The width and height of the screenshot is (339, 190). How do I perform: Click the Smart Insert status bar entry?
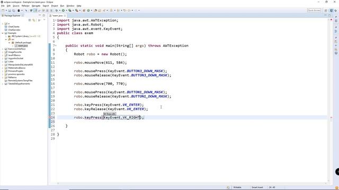pyautogui.click(x=257, y=187)
